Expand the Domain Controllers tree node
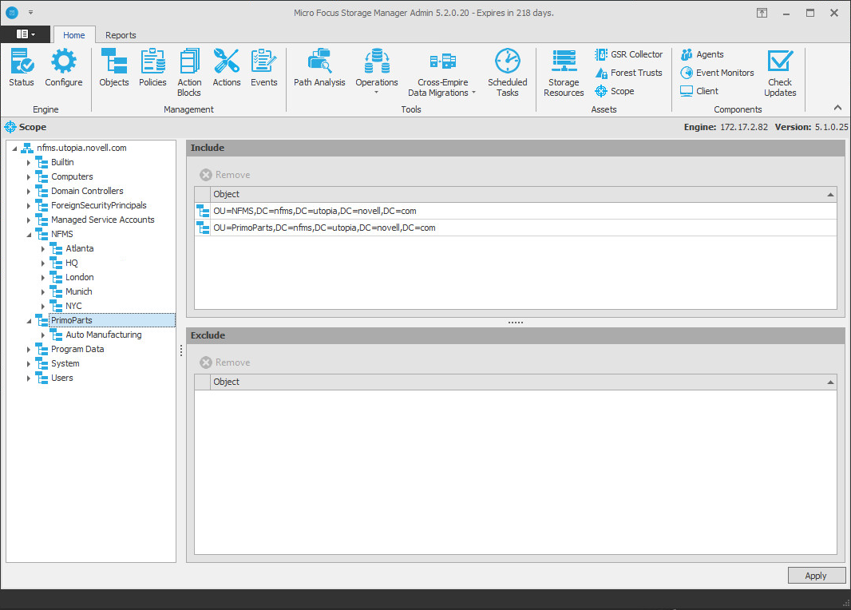851x610 pixels. click(x=29, y=191)
